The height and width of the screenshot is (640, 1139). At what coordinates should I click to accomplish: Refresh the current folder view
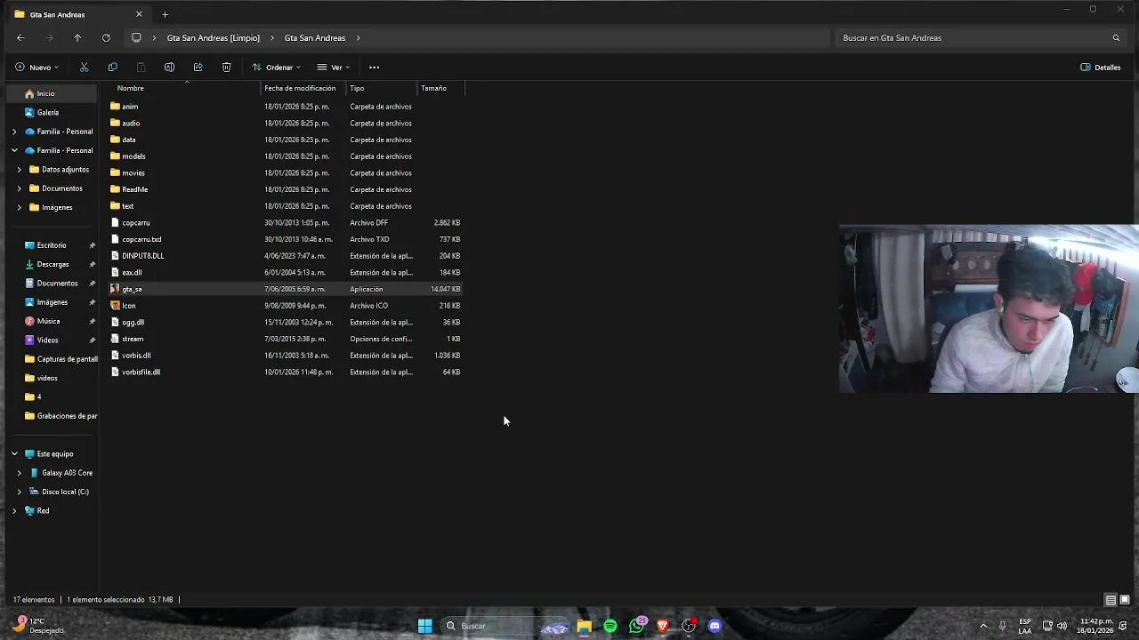pyautogui.click(x=106, y=38)
